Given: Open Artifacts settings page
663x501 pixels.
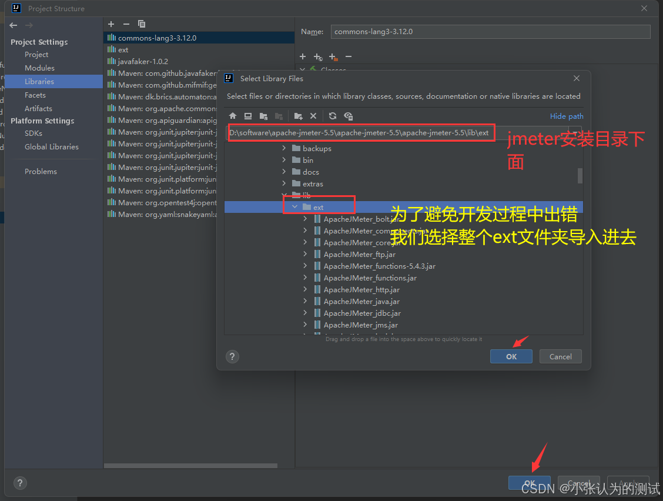Looking at the screenshot, I should click(38, 109).
